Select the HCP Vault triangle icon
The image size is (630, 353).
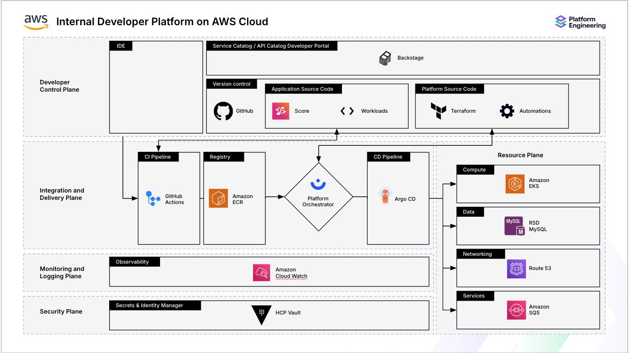click(261, 314)
